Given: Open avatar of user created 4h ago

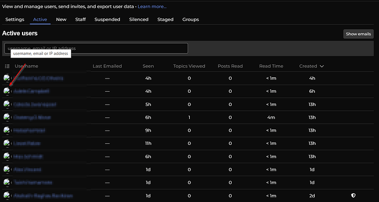Looking at the screenshot, I should pyautogui.click(x=7, y=78).
